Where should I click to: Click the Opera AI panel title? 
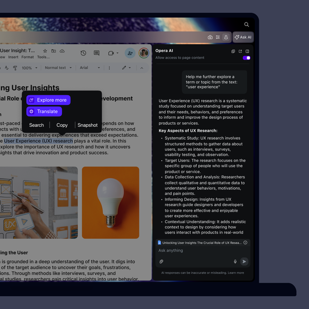coord(164,51)
